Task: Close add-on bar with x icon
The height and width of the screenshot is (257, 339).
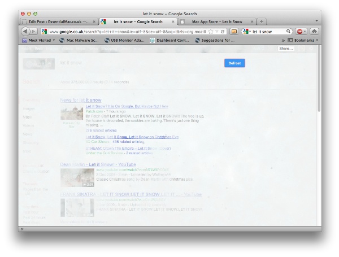Action: click(x=22, y=229)
